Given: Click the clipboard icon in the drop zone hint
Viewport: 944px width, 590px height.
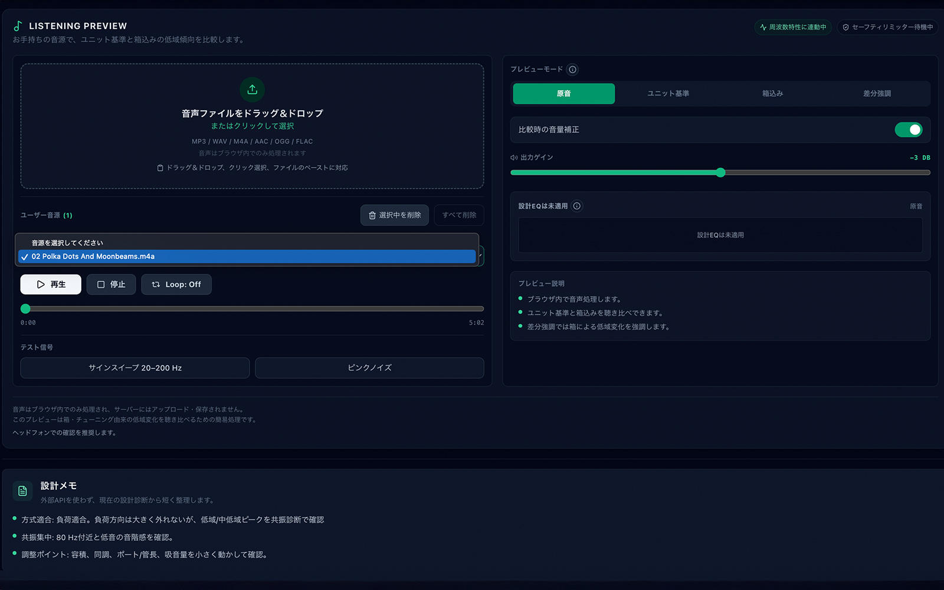Looking at the screenshot, I should pos(160,168).
